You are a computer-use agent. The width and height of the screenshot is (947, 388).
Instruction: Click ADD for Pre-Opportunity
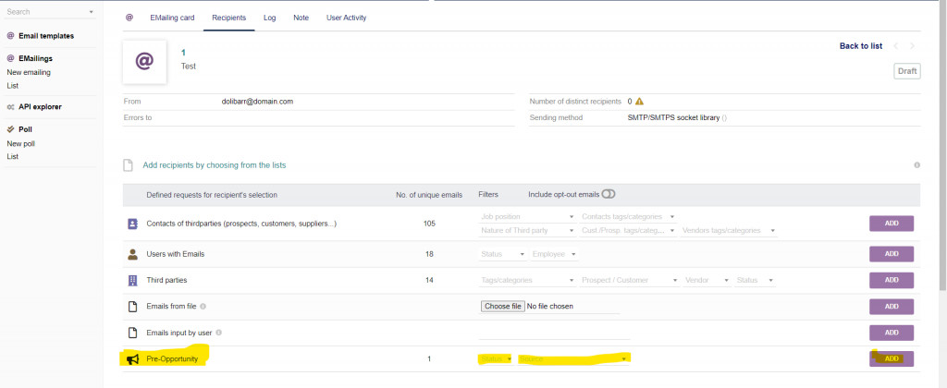pos(892,359)
